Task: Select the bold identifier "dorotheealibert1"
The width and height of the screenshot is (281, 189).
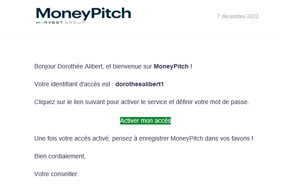Action: click(140, 84)
